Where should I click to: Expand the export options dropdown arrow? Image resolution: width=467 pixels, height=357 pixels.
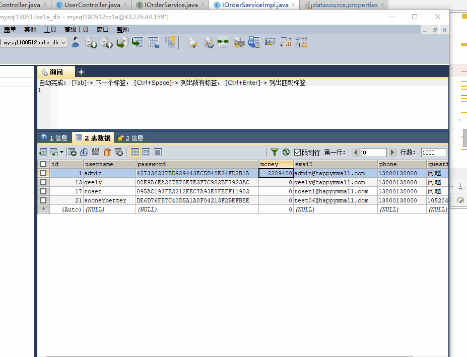click(x=62, y=152)
